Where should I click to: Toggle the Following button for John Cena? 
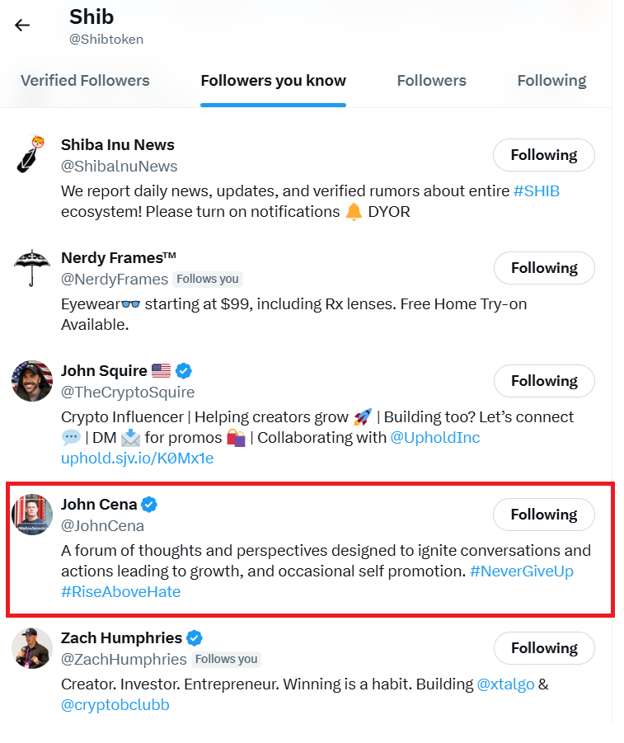[x=543, y=515]
